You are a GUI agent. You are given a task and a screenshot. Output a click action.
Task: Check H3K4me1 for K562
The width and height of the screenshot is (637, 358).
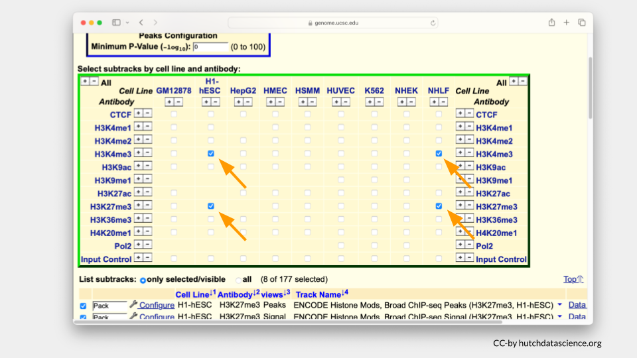coord(374,127)
